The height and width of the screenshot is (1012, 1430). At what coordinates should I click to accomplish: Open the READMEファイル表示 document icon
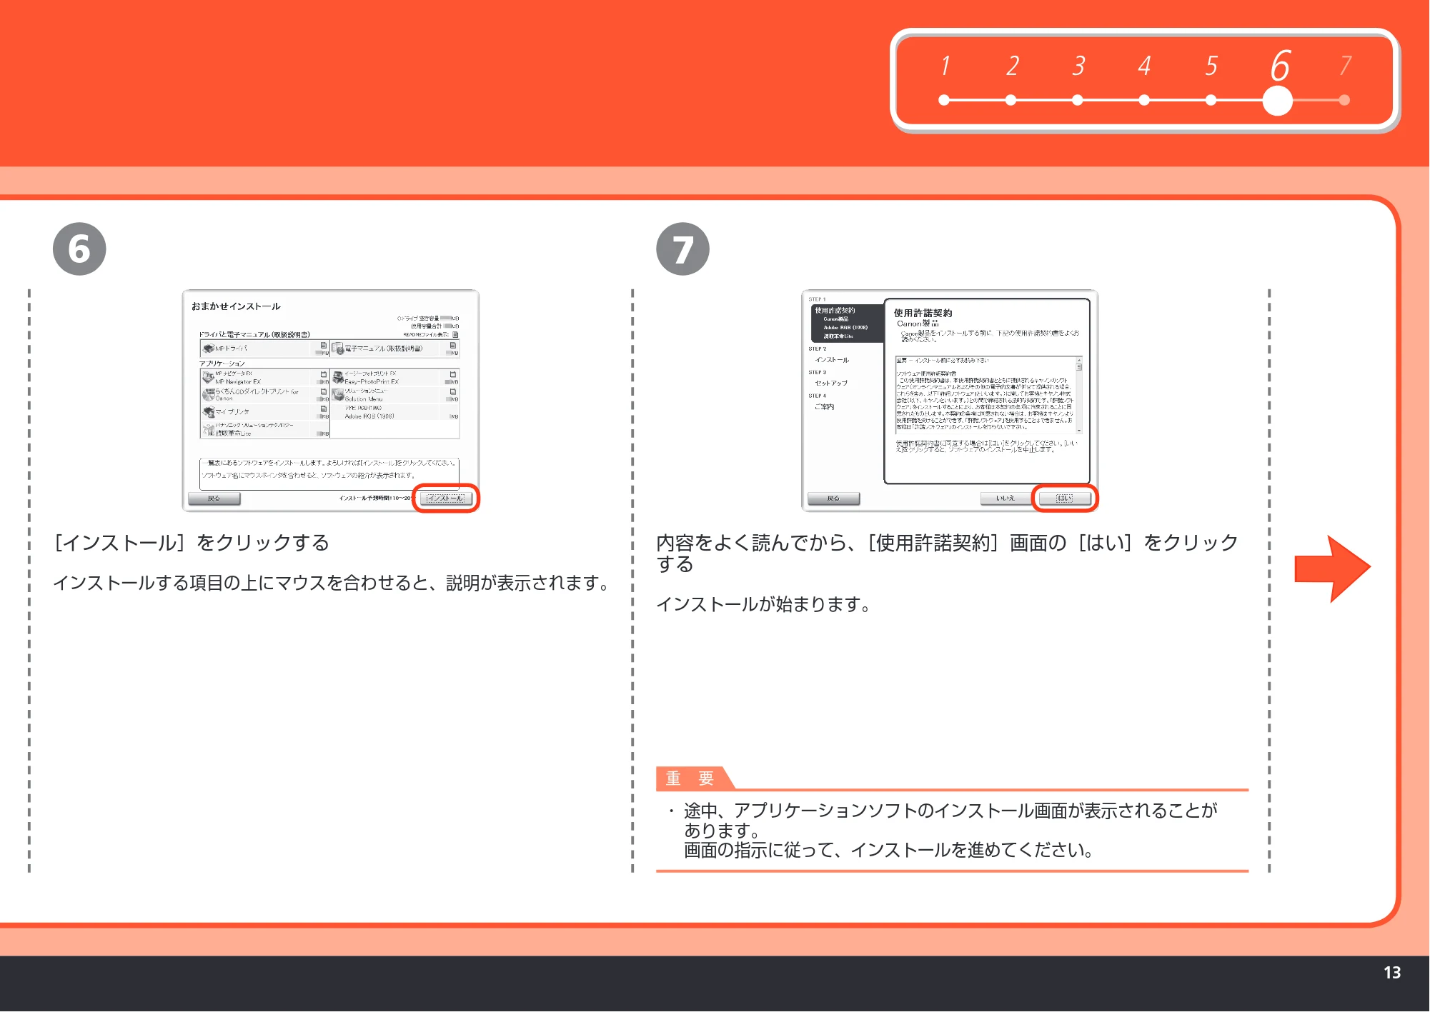pos(455,334)
